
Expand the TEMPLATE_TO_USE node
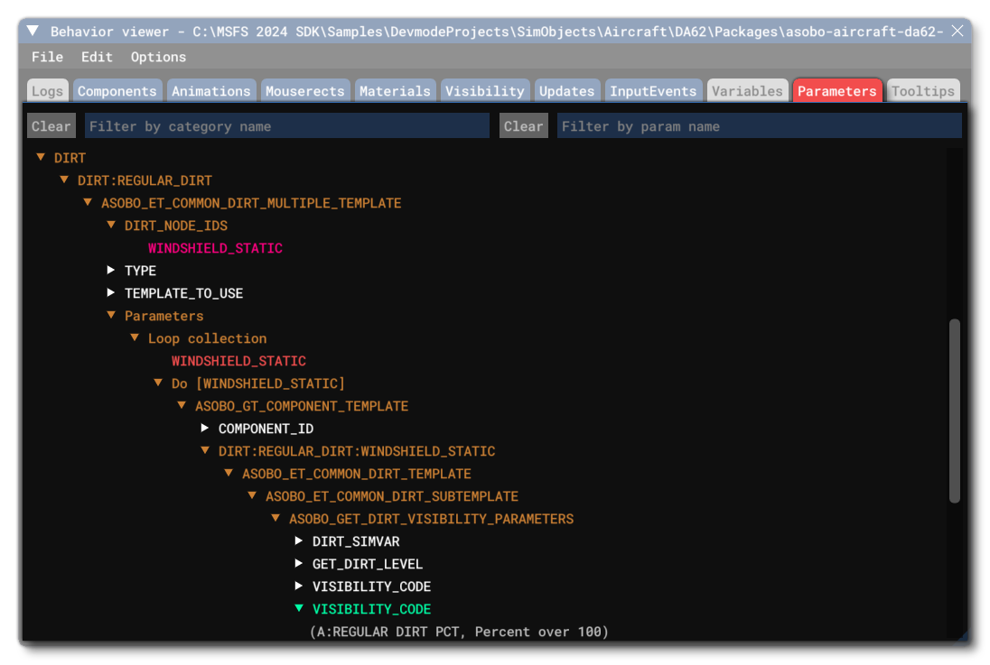pos(111,292)
